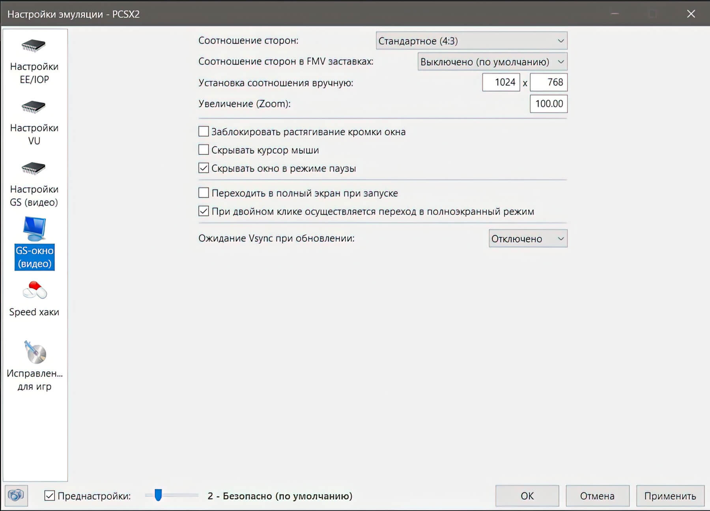Click the Zoom field showing 100.00
Screen dimensions: 710x511
tap(549, 104)
